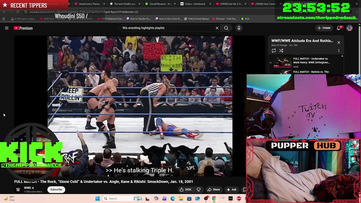The image size is (361, 203).
Task: Dislike this video
Action: (x=199, y=189)
